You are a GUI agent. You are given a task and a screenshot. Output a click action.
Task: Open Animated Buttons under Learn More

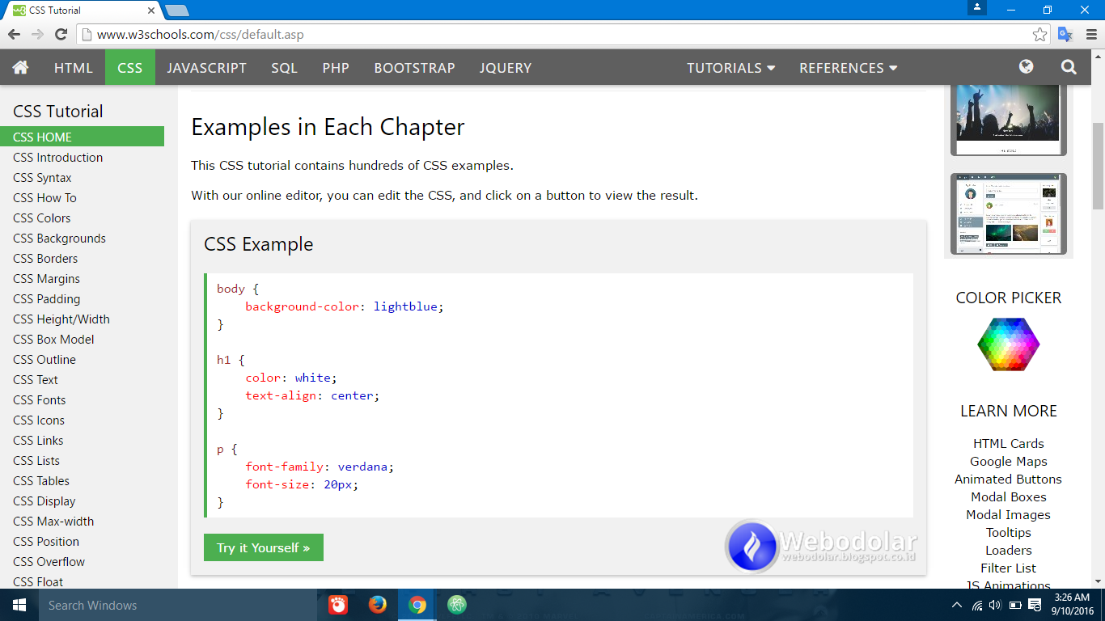click(1008, 479)
